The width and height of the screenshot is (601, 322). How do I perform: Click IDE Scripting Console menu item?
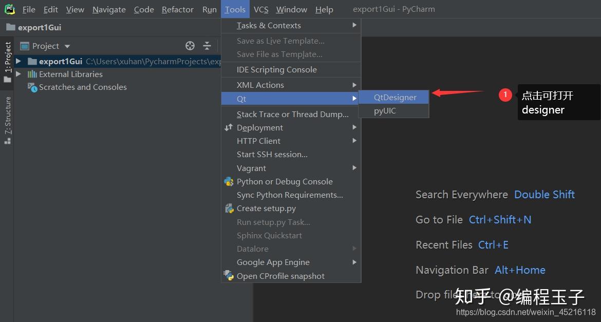pyautogui.click(x=276, y=69)
